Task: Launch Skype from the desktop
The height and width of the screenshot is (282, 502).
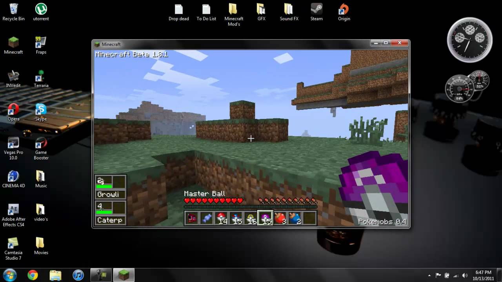Action: tap(41, 112)
